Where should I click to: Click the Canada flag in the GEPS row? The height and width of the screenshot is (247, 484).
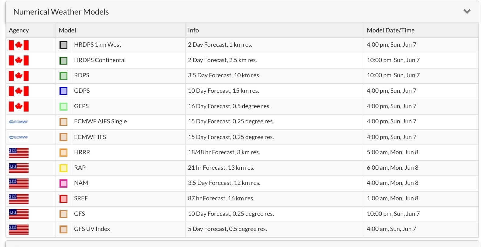19,106
